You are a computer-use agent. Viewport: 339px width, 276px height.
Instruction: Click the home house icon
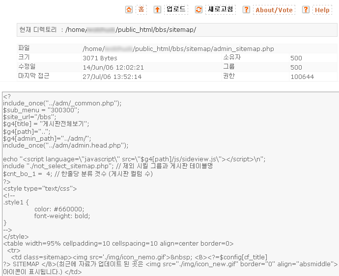[129, 10]
